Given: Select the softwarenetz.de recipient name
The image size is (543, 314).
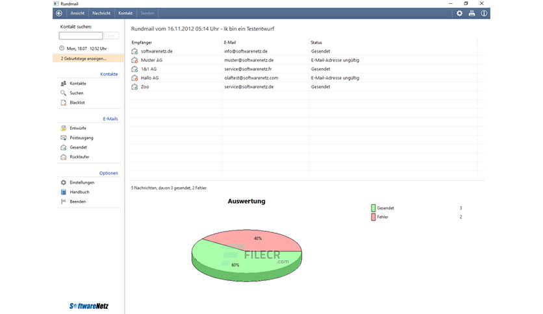Looking at the screenshot, I should click(157, 51).
